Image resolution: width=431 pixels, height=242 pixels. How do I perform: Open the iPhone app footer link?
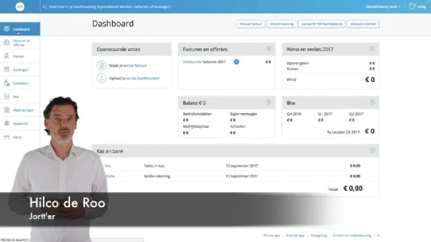point(271,235)
